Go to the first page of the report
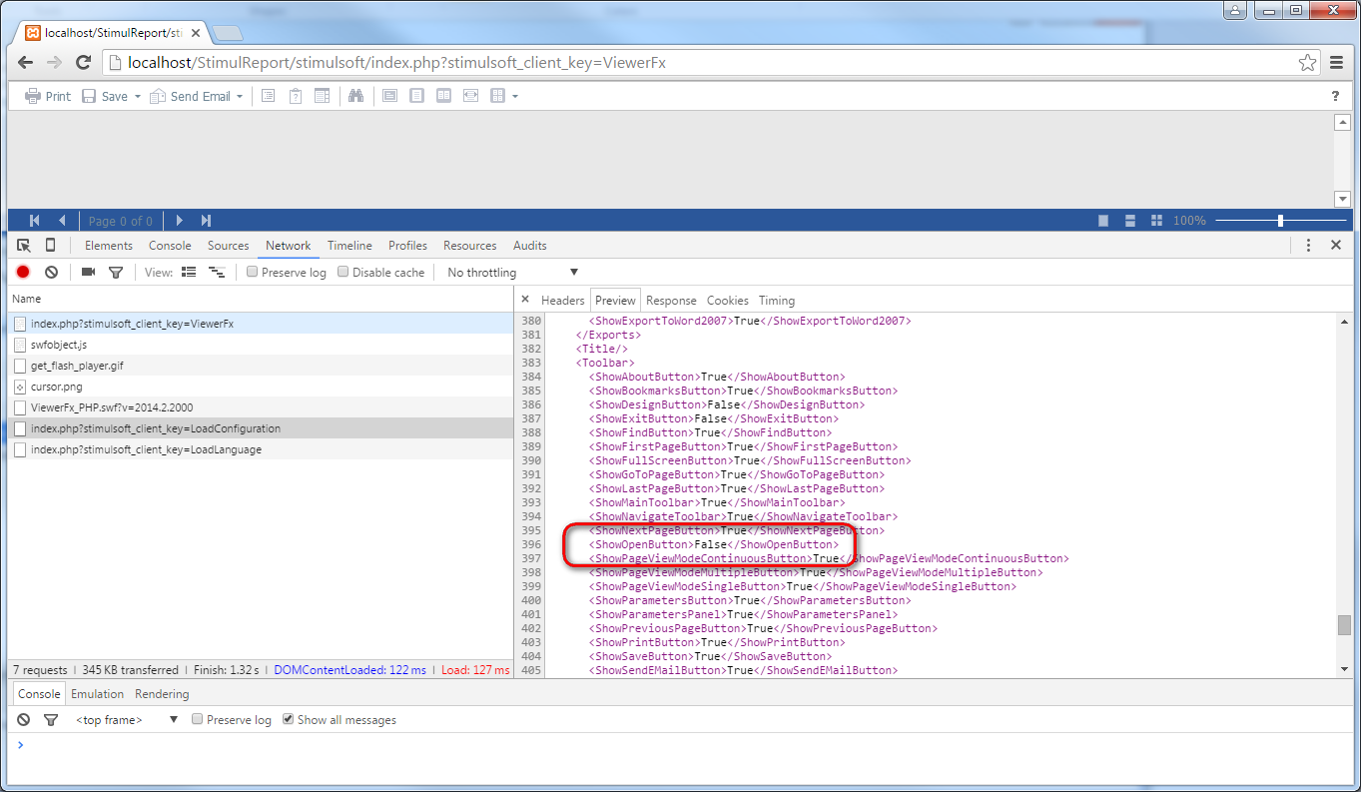Screen dimensions: 1361x792 (35, 221)
